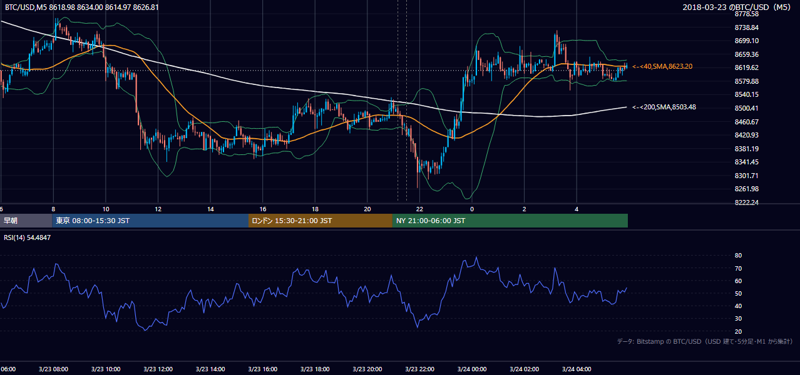This screenshot has height=375, width=800.
Task: Click bottom time label 3/23 12:00
Action: click(158, 369)
